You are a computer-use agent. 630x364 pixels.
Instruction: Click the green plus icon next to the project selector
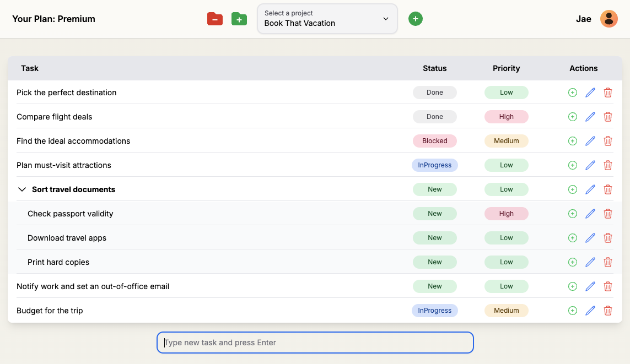tap(415, 18)
